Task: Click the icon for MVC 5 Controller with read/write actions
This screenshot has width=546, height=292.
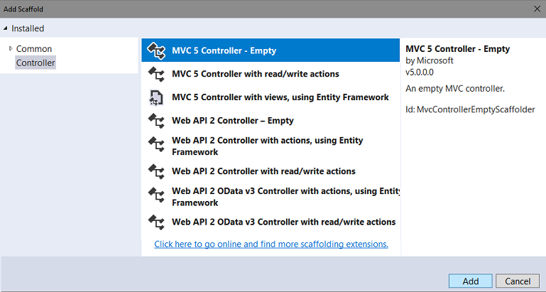Action: tap(156, 74)
